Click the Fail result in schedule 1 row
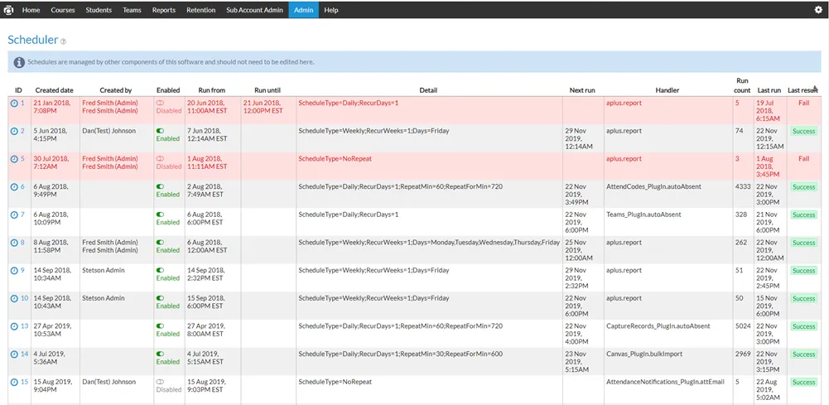Image resolution: width=829 pixels, height=405 pixels. click(803, 103)
